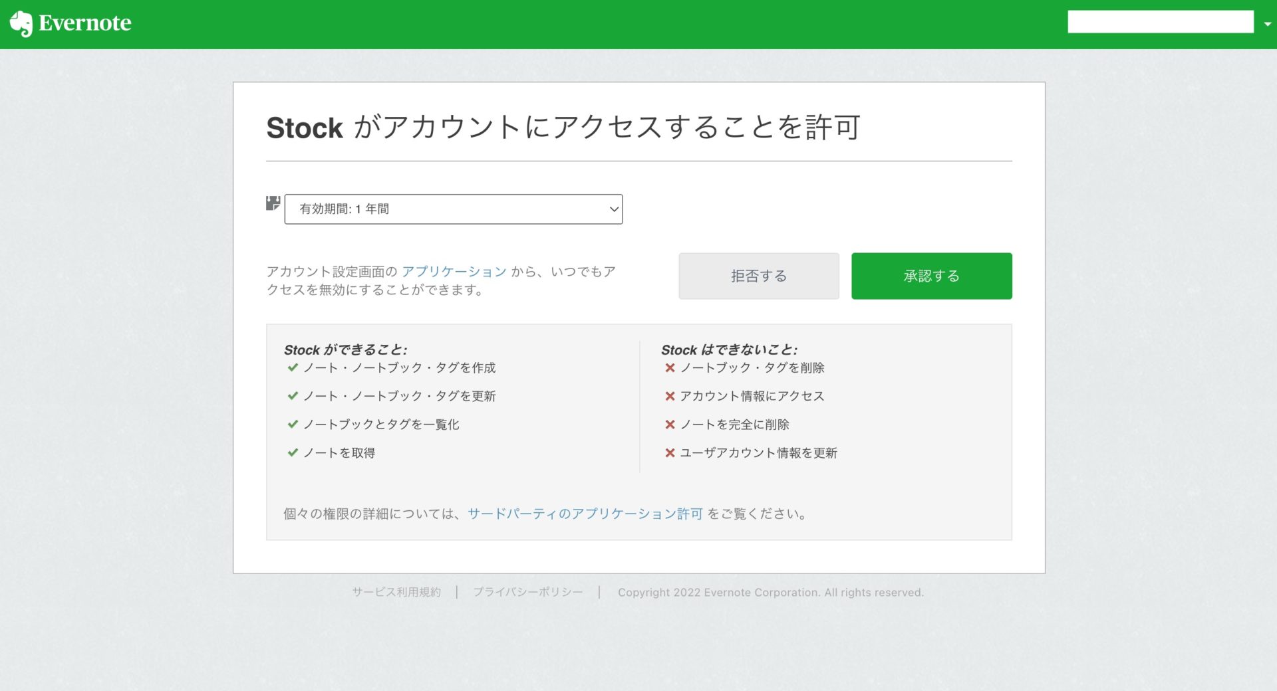
Task: Click the 拒否する button
Action: coord(759,276)
